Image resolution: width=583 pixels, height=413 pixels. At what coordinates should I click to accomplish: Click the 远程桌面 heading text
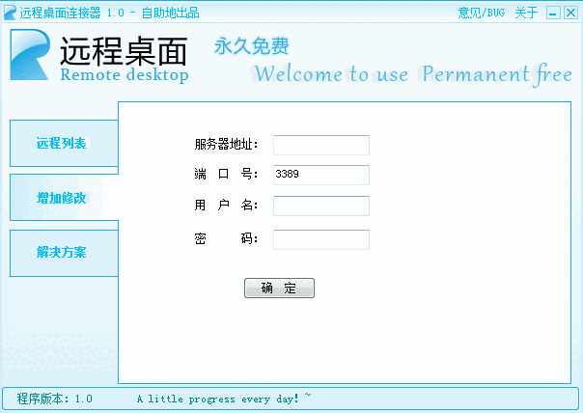(124, 51)
